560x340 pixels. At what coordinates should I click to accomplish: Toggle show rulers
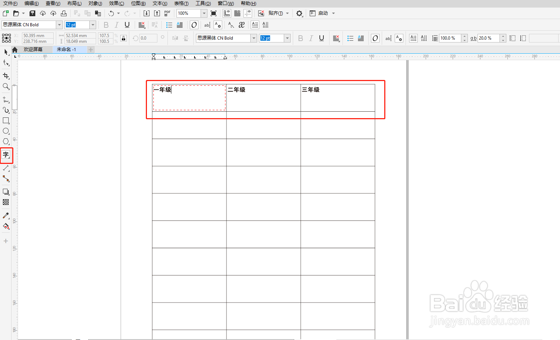227,13
